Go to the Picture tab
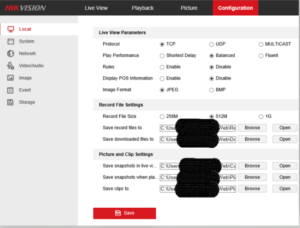The width and height of the screenshot is (300, 228). (x=189, y=8)
